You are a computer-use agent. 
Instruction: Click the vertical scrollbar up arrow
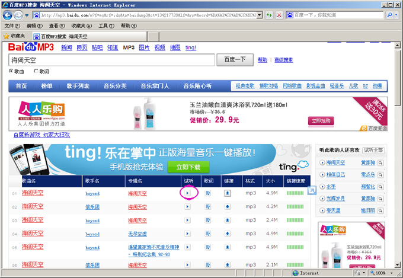coord(397,46)
